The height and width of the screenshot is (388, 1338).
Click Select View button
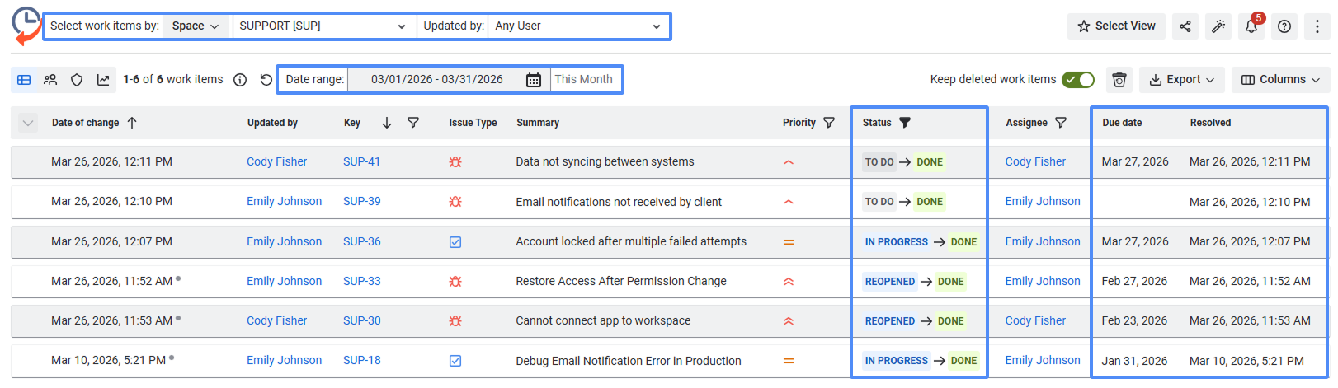(x=1116, y=26)
